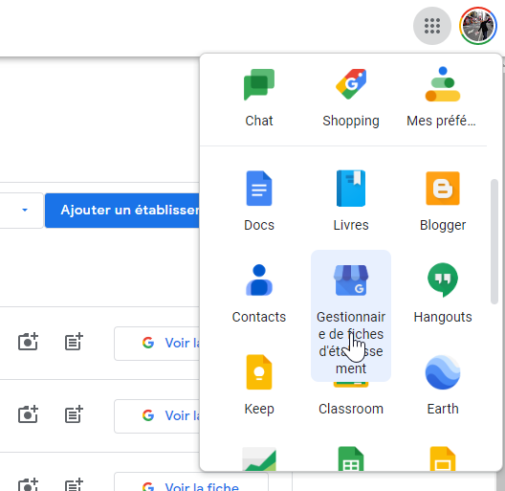Add photo icon in first listing row
The width and height of the screenshot is (505, 491).
28,342
